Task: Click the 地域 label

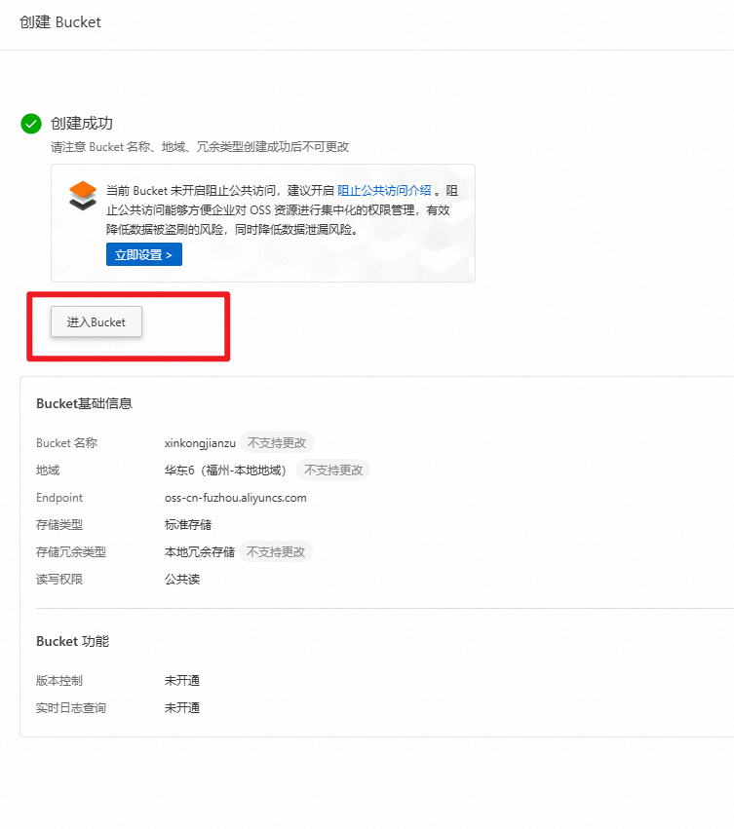Action: pyautogui.click(x=48, y=470)
